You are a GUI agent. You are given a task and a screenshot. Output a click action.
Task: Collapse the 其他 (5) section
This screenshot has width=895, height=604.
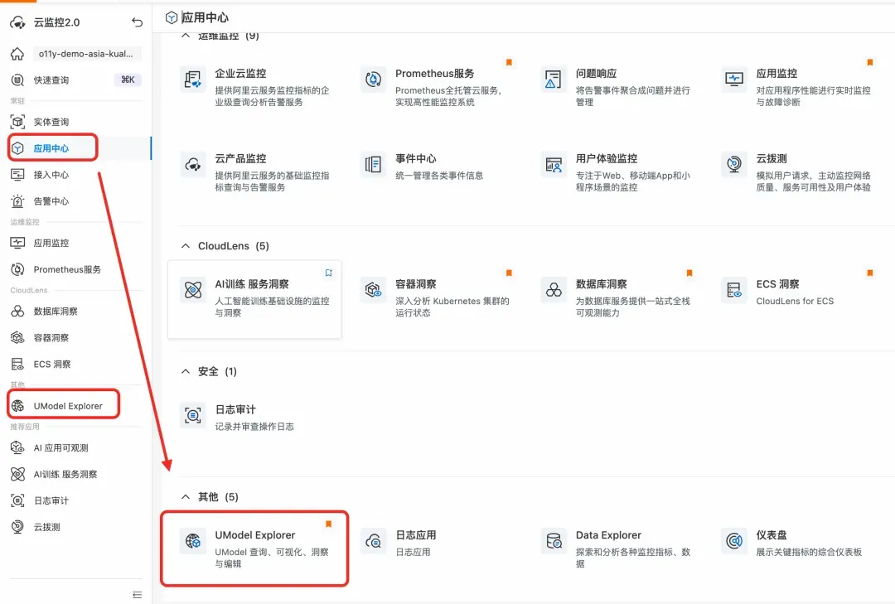tap(186, 497)
